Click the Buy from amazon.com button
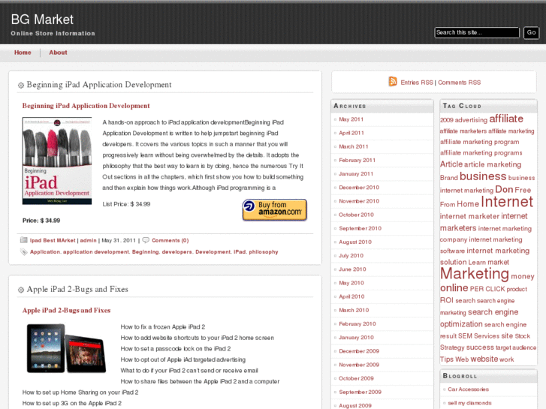The width and height of the screenshot is (546, 409). (x=275, y=209)
